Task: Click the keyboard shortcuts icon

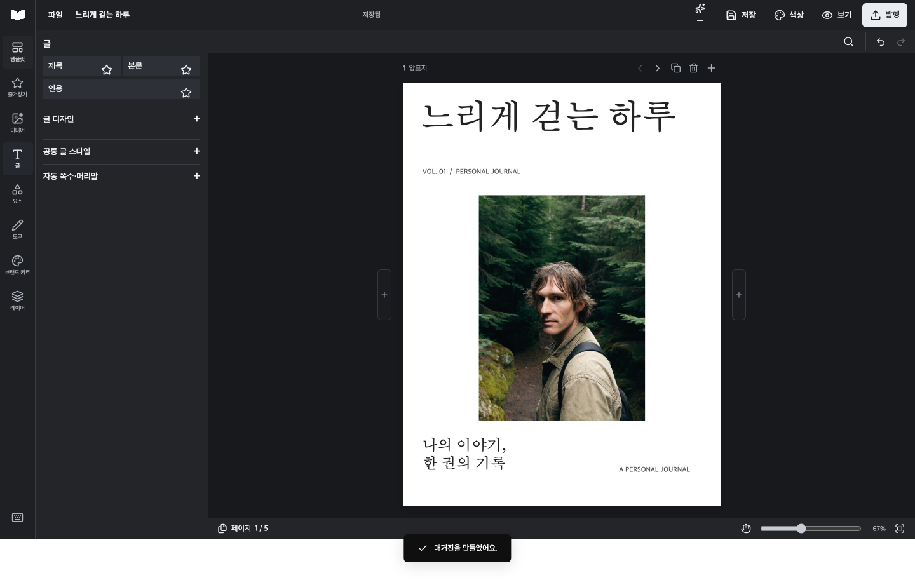Action: click(17, 518)
